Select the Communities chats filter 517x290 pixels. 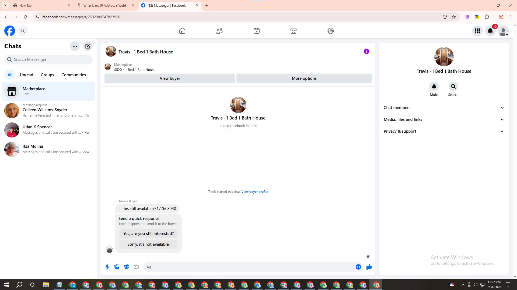click(74, 75)
